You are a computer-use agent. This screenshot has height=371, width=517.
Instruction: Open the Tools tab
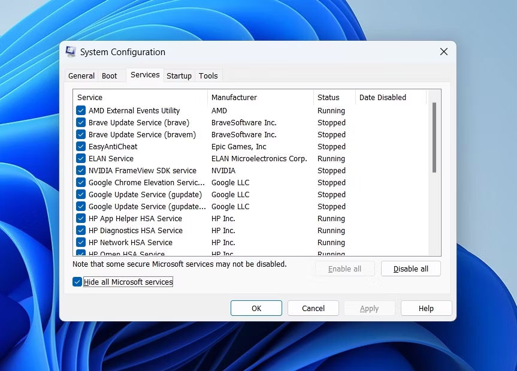point(208,76)
